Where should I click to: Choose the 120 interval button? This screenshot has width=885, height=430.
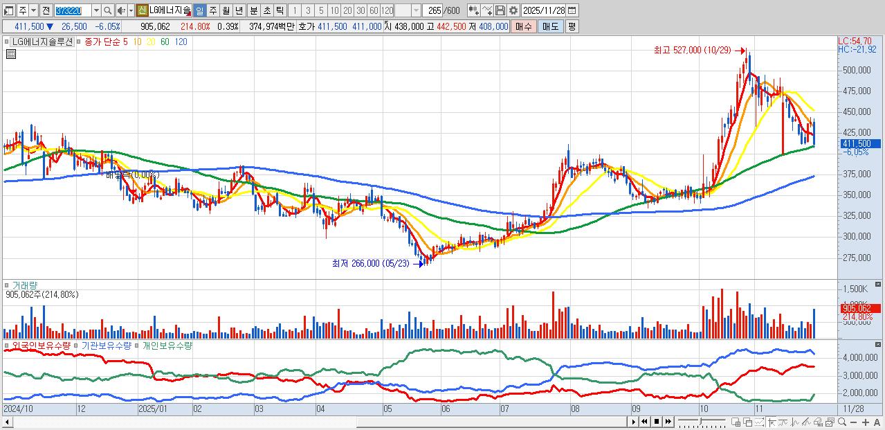point(387,10)
